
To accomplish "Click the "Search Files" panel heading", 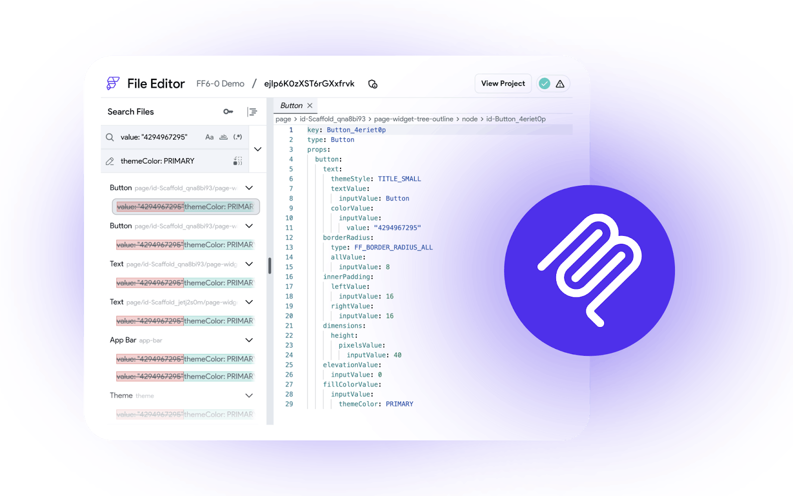I will (131, 112).
